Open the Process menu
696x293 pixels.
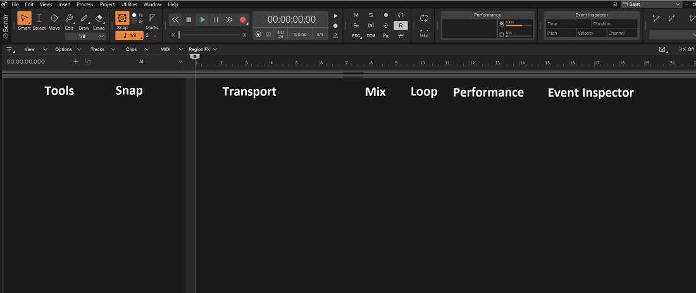tap(85, 4)
